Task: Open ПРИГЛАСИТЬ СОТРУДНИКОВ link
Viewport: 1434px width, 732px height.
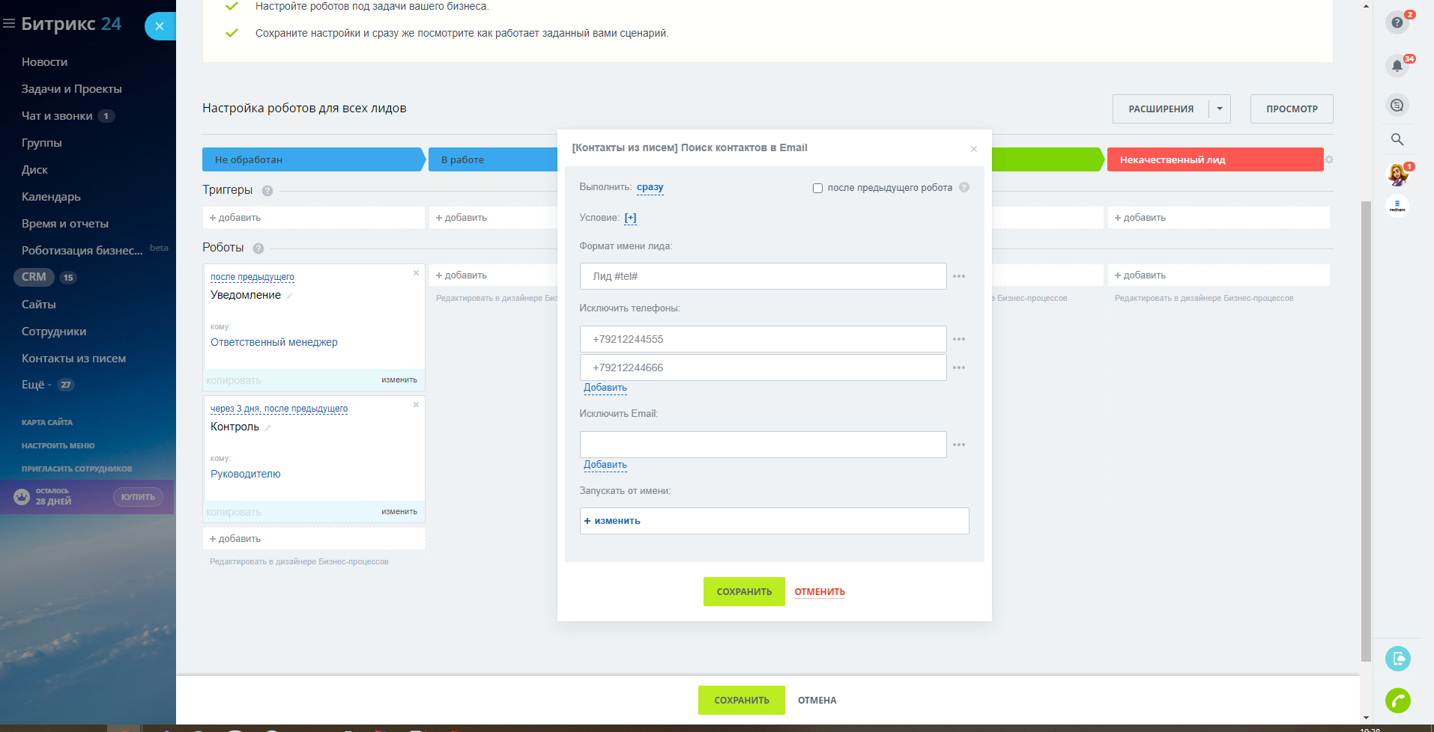Action: (x=76, y=469)
